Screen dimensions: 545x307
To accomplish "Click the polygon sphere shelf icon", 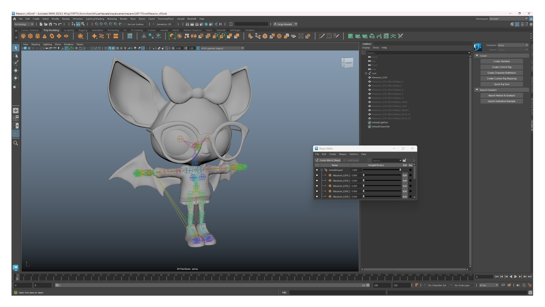I will click(x=23, y=36).
